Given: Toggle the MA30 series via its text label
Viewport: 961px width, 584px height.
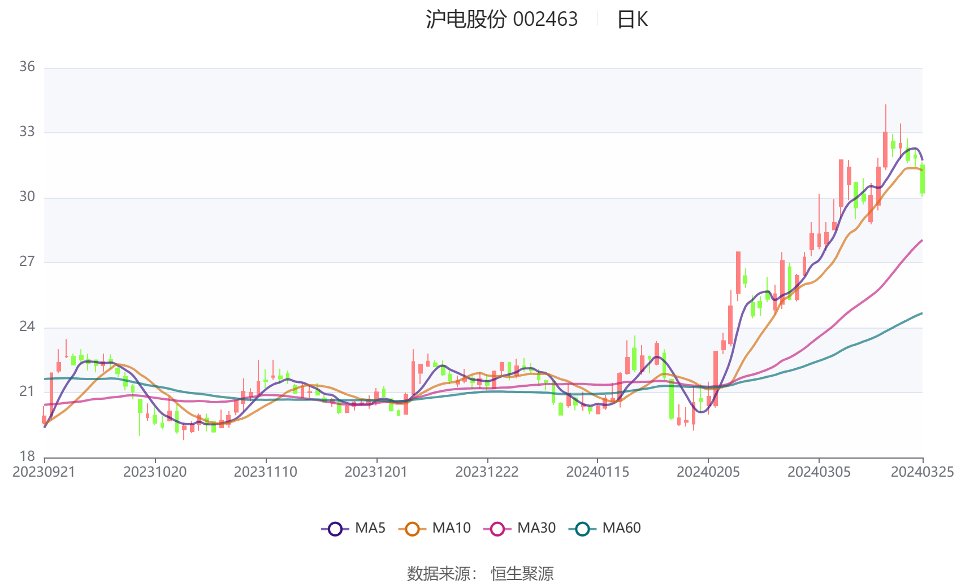Looking at the screenshot, I should point(536,528).
